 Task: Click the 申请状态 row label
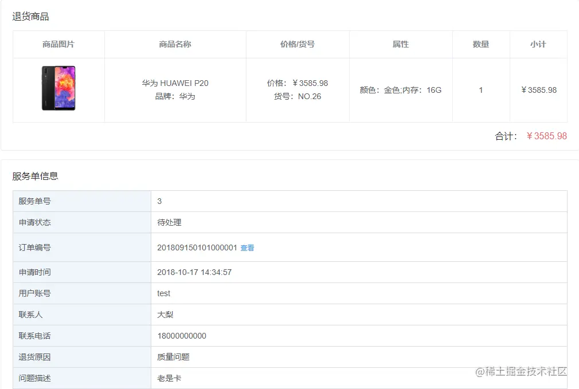(x=35, y=222)
